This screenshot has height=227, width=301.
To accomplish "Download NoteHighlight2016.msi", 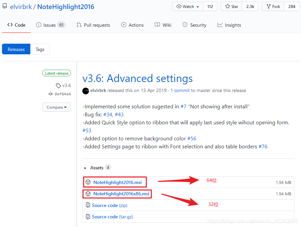I will pyautogui.click(x=117, y=182).
